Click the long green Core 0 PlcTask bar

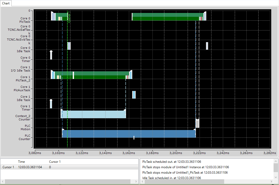tap(168, 17)
